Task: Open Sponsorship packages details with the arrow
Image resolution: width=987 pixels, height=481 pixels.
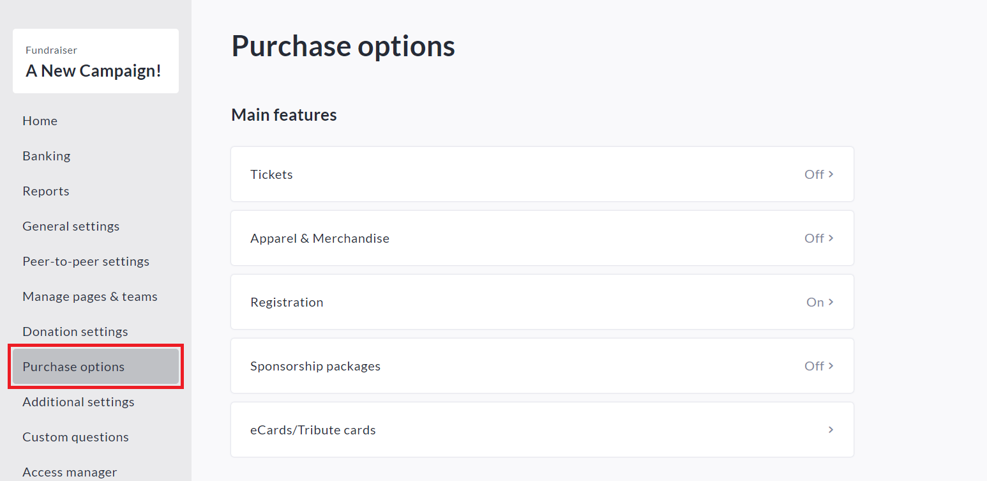Action: (831, 365)
